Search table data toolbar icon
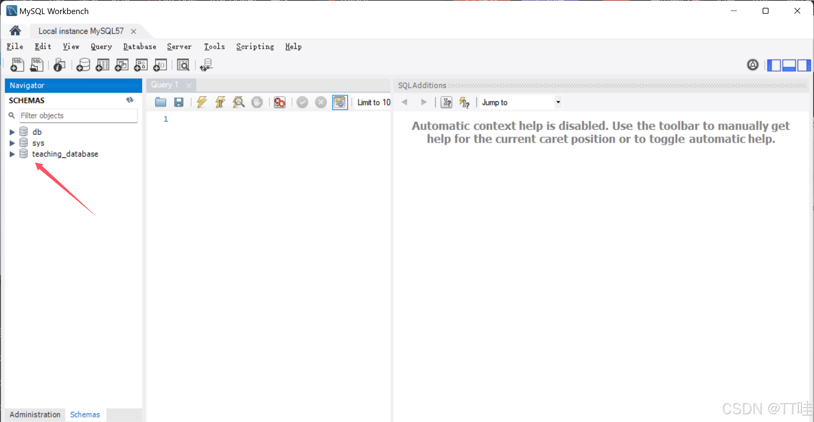The width and height of the screenshot is (814, 422). pos(183,65)
